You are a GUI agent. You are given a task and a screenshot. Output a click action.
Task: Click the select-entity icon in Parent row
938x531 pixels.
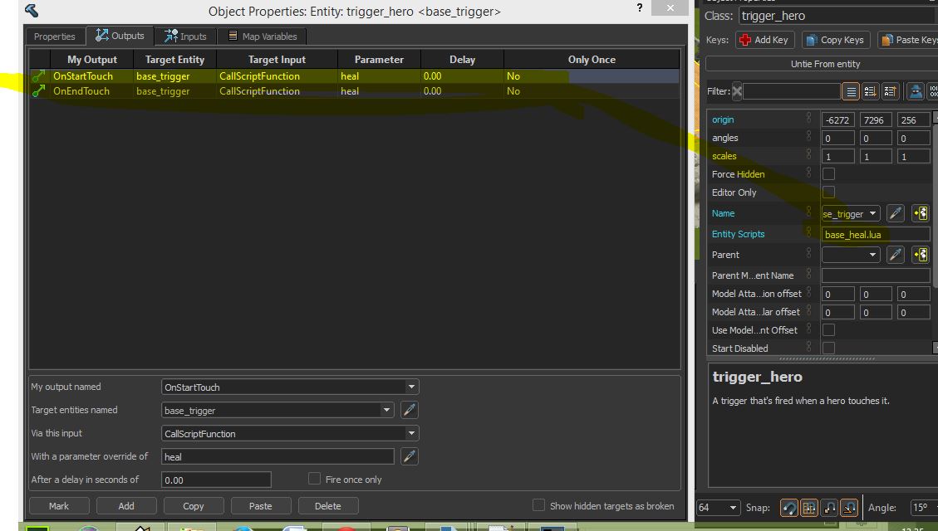(x=920, y=255)
